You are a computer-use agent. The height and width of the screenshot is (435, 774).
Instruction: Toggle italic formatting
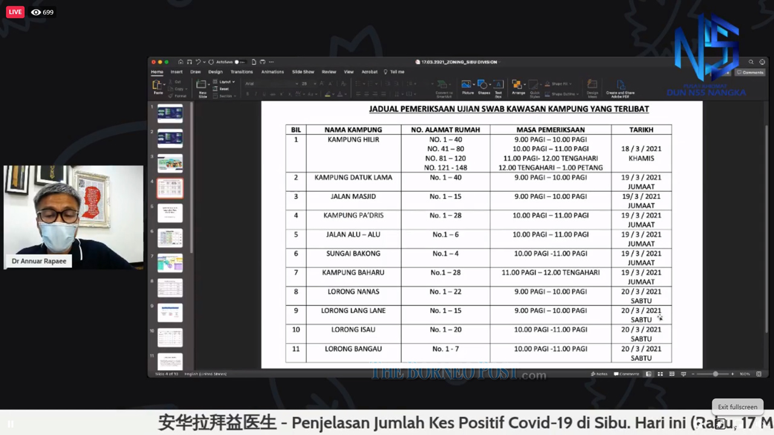tap(256, 94)
